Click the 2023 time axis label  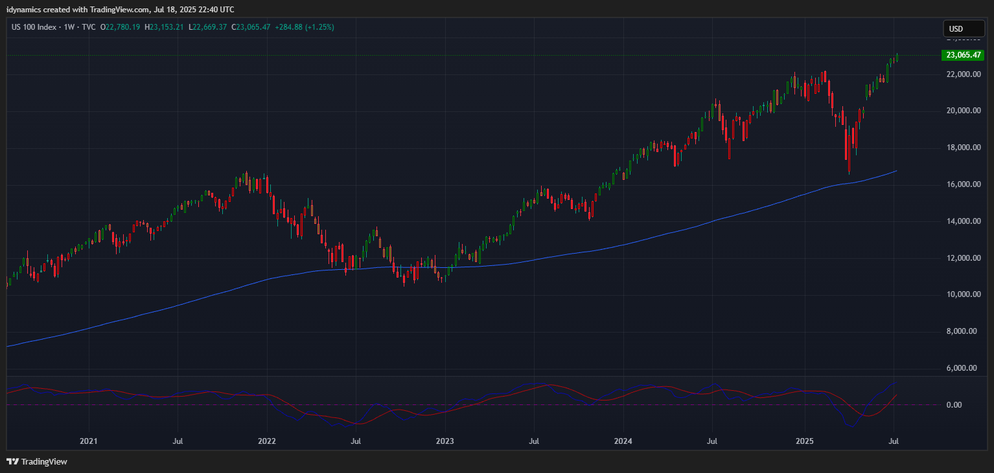coord(445,442)
